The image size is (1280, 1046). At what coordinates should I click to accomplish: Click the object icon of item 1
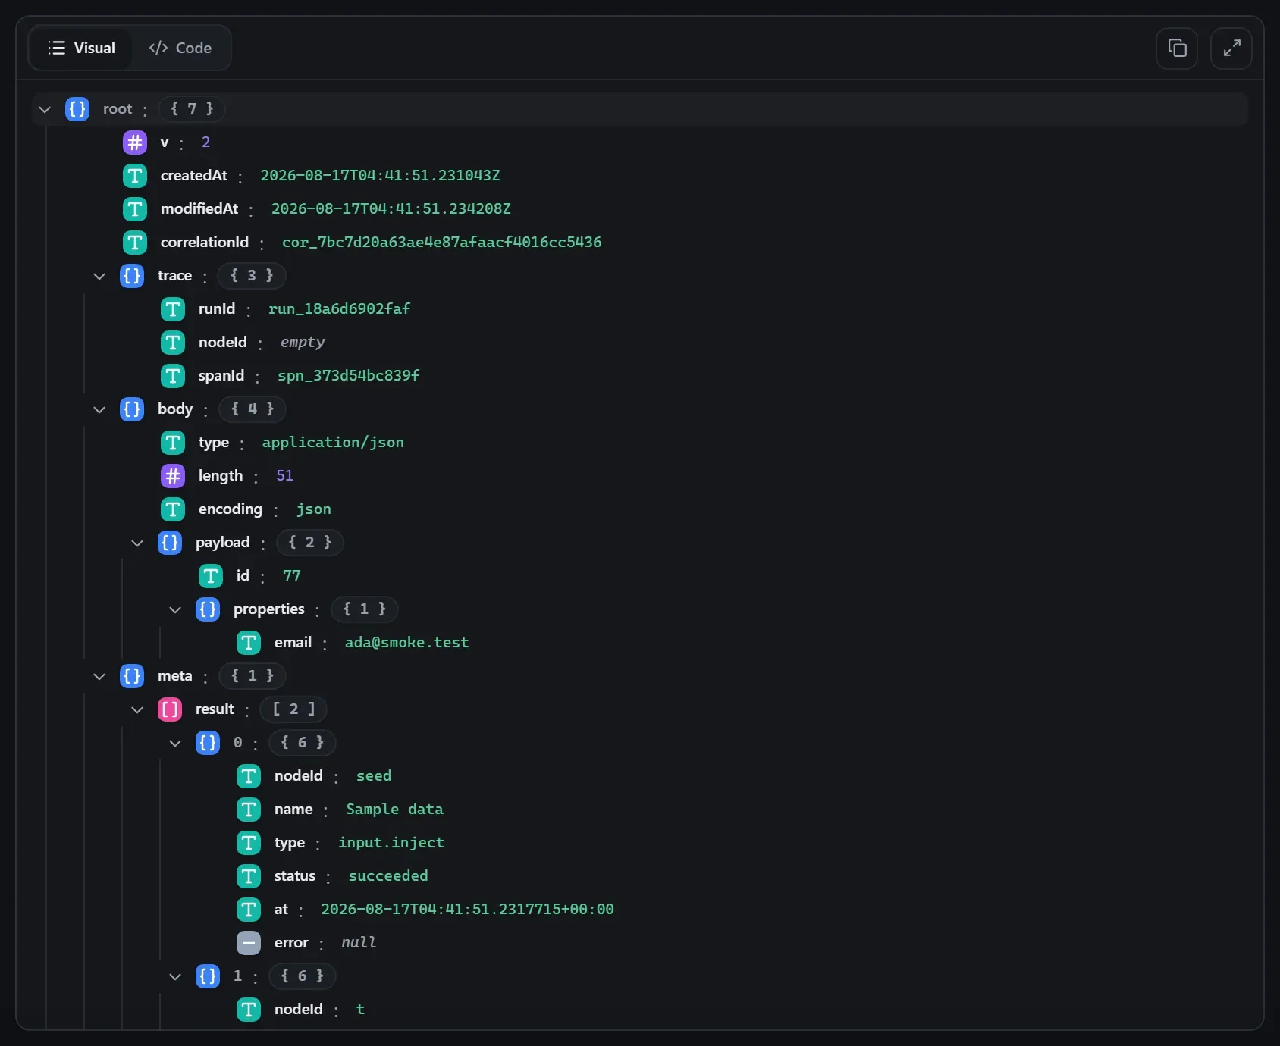208,976
